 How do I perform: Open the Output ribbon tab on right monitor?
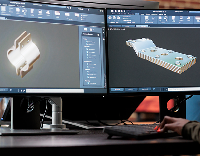(148, 14)
